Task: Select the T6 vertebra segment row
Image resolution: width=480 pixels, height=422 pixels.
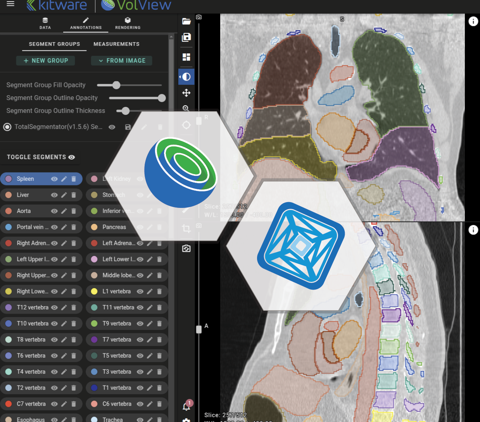Action: click(41, 356)
